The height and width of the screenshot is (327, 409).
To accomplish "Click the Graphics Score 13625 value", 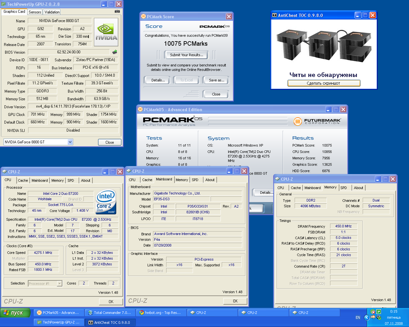I will pos(327,164).
